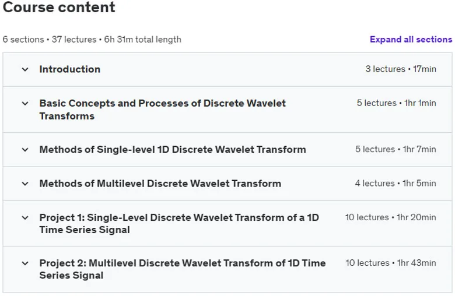Select Methods of Multilevel Discrete Wavelet Transform

pyautogui.click(x=160, y=184)
